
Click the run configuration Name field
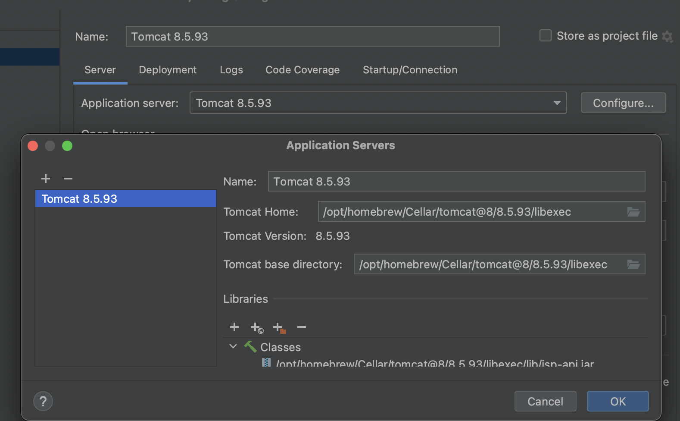coord(313,36)
